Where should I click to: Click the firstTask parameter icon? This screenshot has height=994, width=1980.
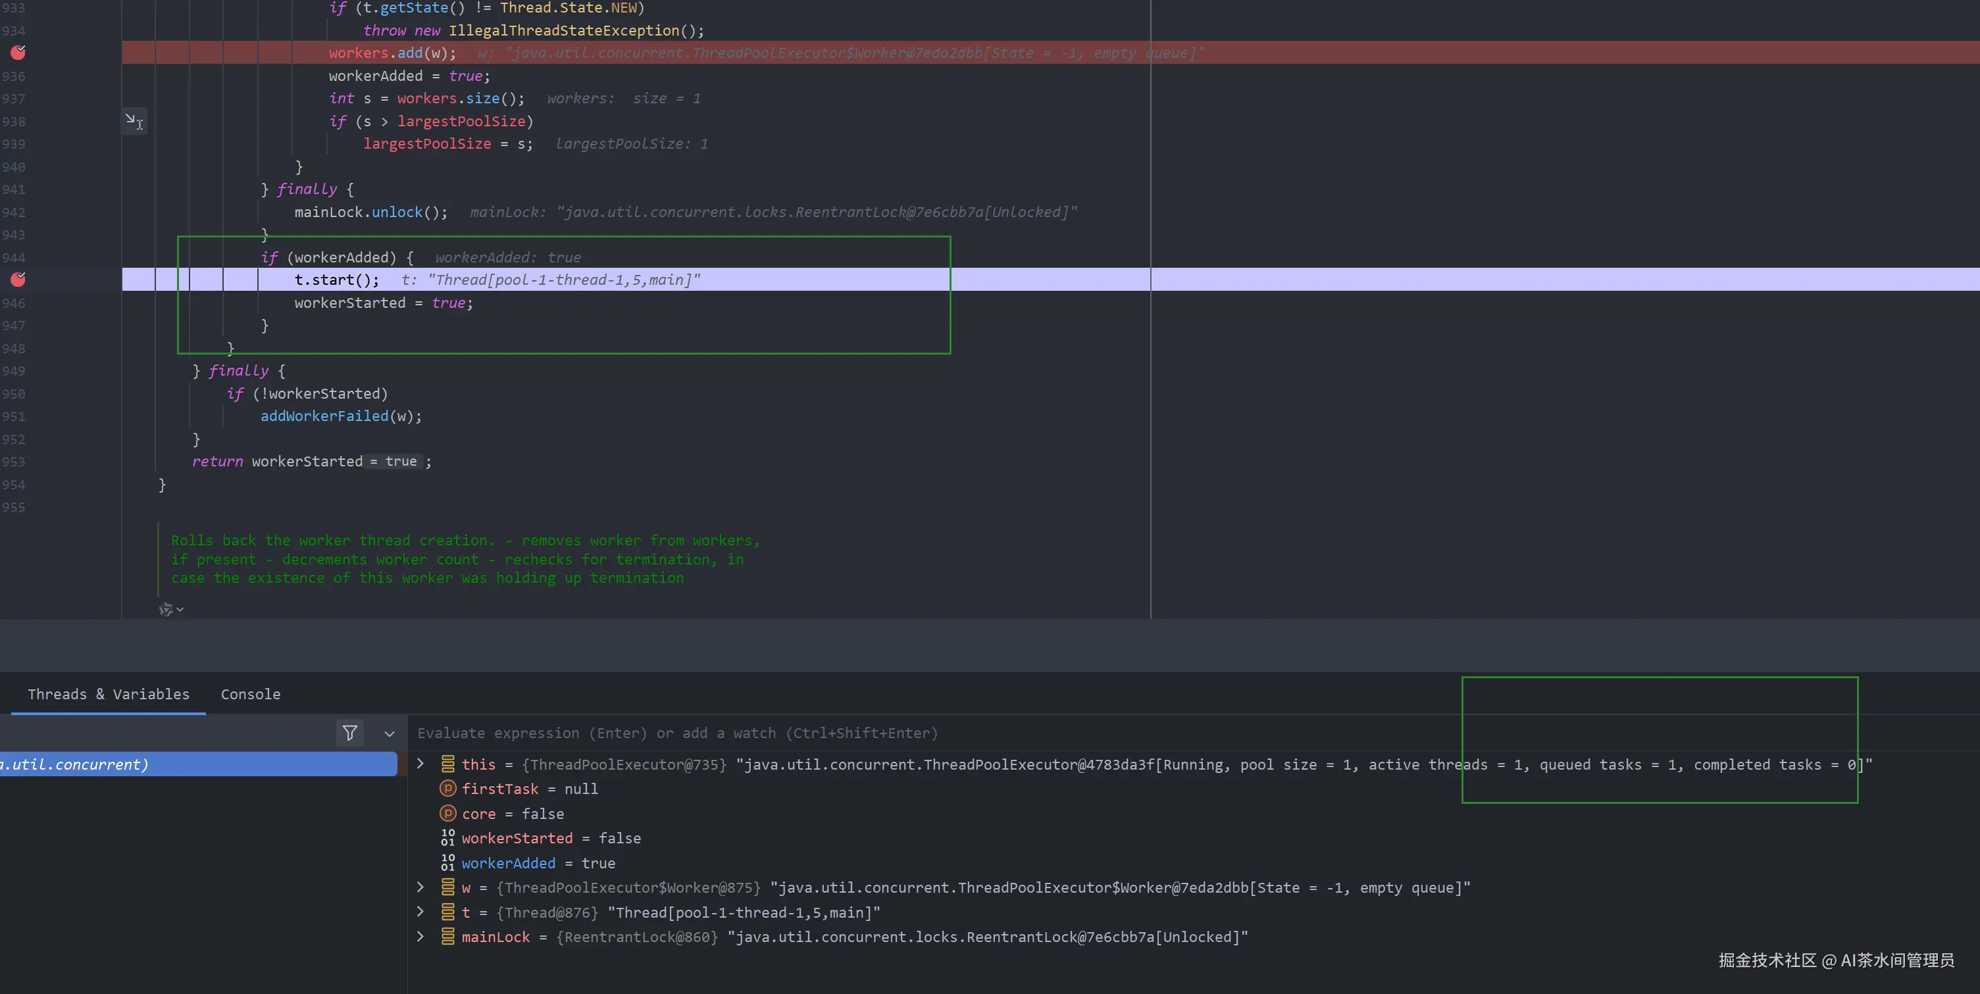[447, 788]
